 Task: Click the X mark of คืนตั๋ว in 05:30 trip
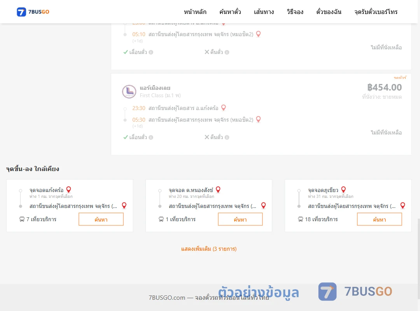pos(207,137)
